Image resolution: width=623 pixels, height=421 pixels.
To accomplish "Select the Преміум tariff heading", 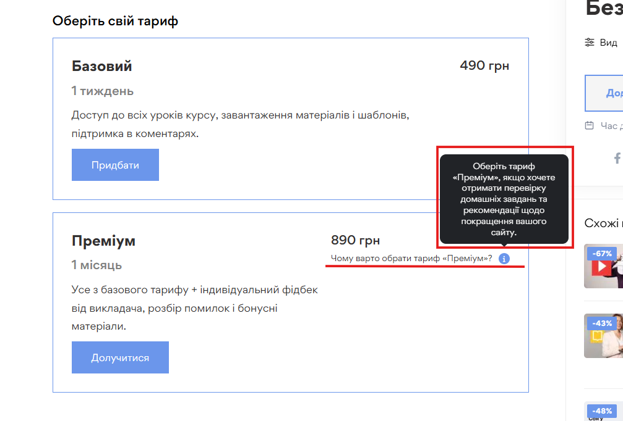I will (103, 241).
